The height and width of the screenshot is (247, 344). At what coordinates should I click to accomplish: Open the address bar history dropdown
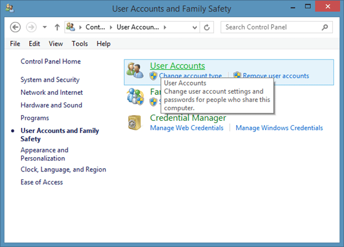[194, 28]
